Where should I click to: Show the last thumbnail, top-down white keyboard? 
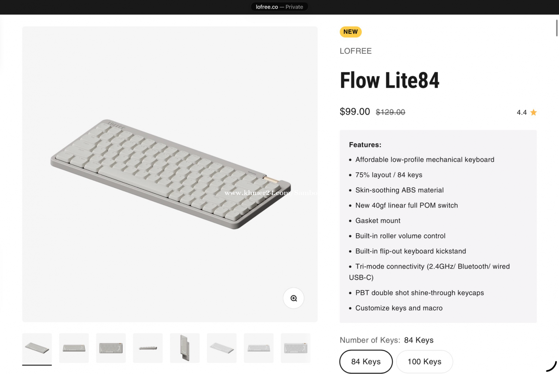296,348
